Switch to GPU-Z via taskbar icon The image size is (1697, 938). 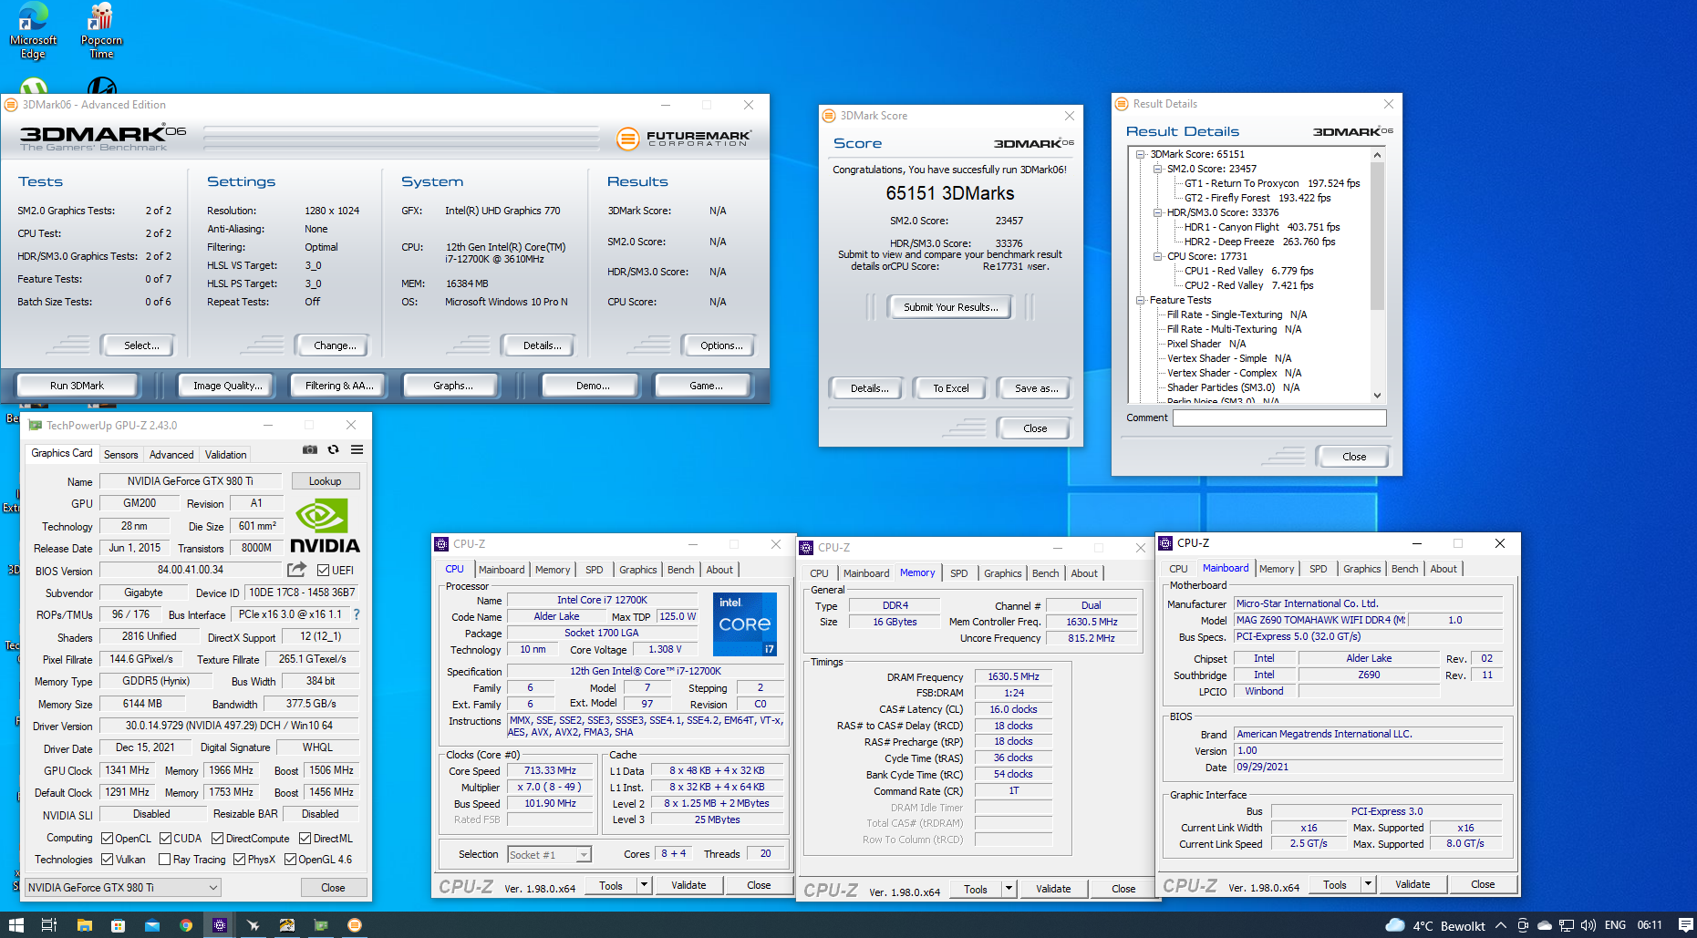tap(321, 924)
